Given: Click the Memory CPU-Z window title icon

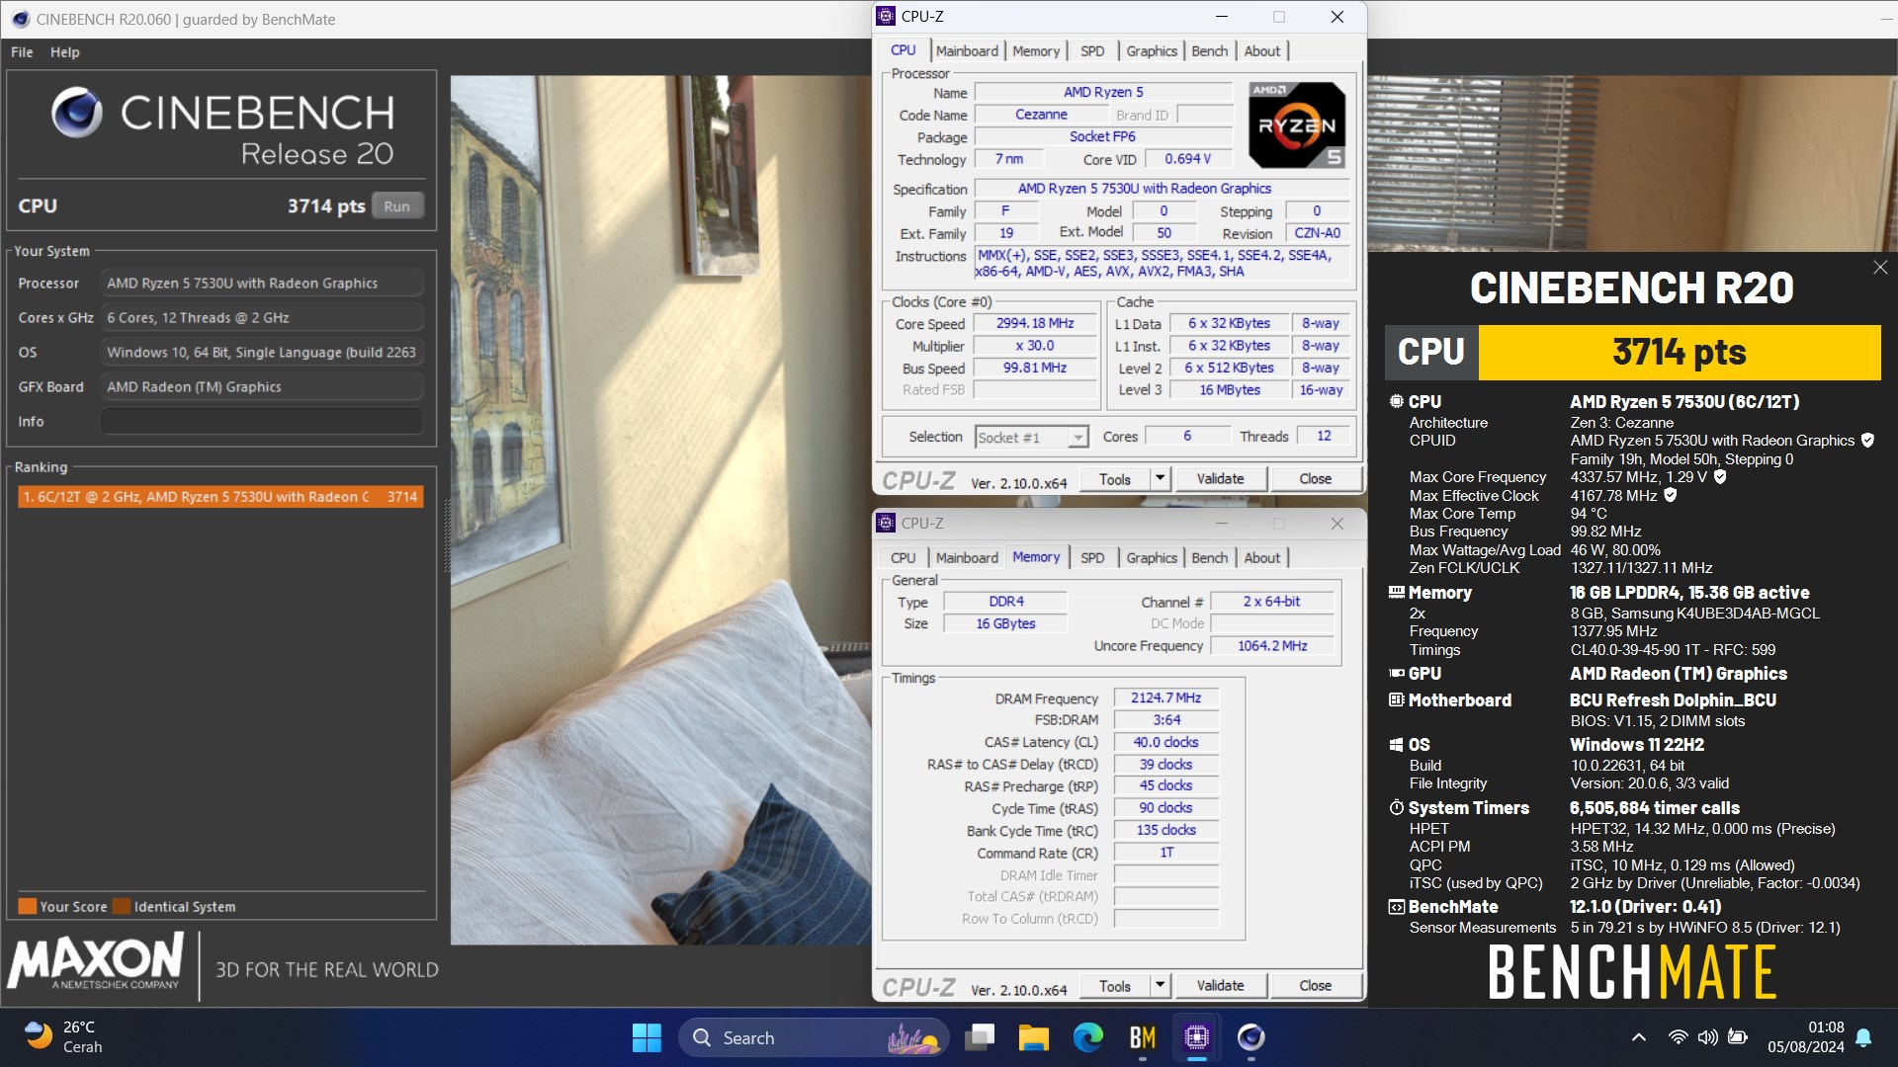Looking at the screenshot, I should [887, 524].
